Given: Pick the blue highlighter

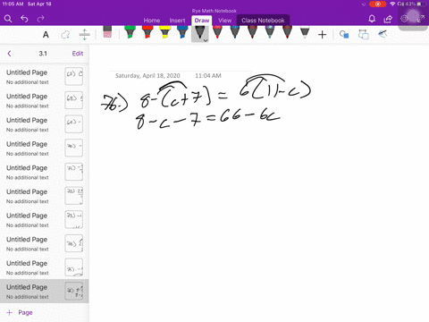Looking at the screenshot, I should (x=182, y=32).
